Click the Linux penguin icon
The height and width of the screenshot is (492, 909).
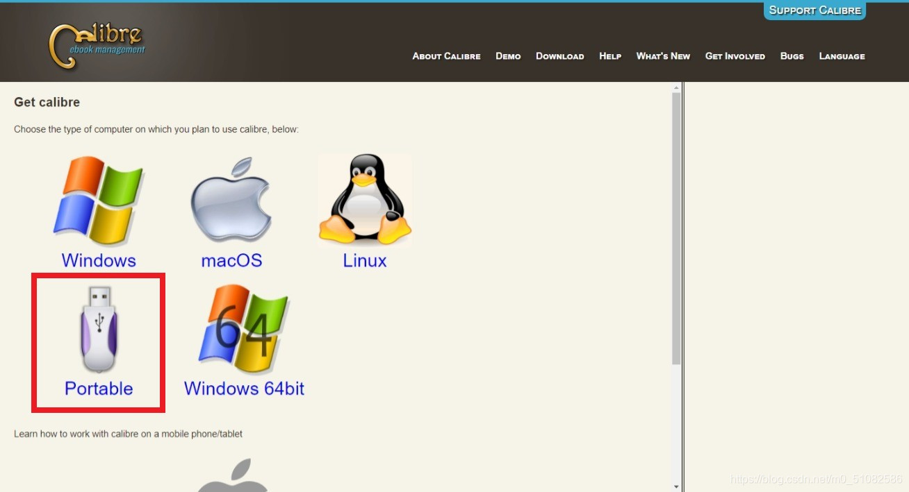pyautogui.click(x=365, y=200)
